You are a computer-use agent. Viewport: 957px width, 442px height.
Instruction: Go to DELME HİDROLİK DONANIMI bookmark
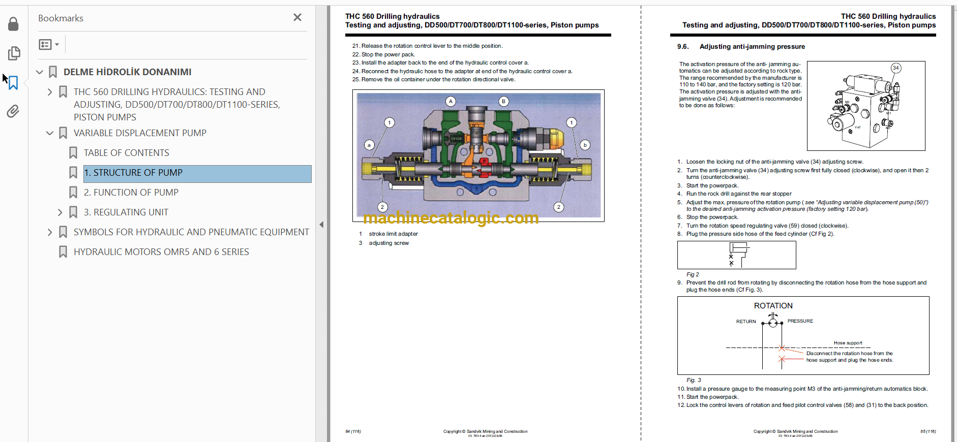click(x=128, y=72)
